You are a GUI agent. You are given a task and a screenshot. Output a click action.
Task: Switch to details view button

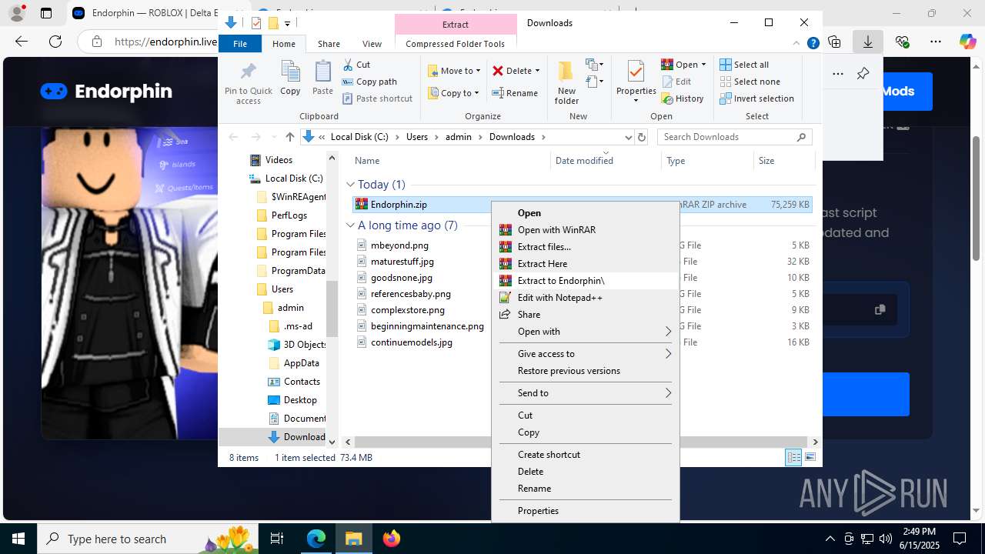pyautogui.click(x=793, y=458)
